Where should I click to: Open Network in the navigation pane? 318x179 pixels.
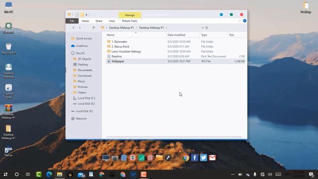(79, 118)
